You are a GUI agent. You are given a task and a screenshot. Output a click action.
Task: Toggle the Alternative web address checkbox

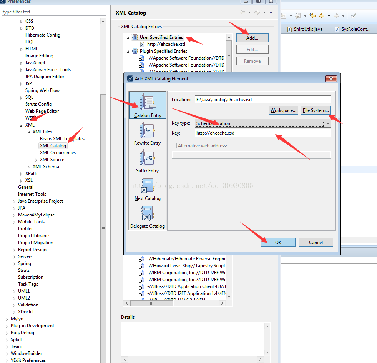pos(174,146)
